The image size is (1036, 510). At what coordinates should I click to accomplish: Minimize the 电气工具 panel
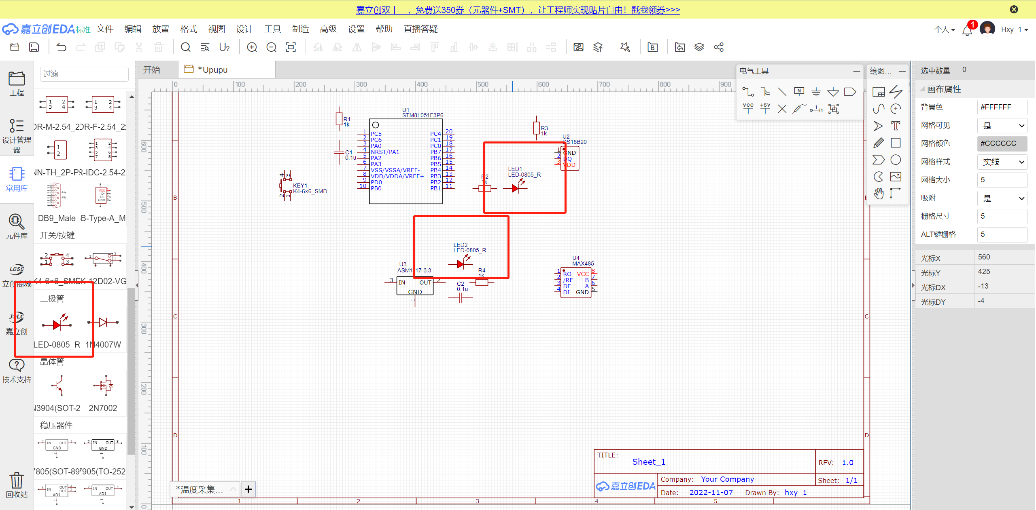(x=856, y=71)
